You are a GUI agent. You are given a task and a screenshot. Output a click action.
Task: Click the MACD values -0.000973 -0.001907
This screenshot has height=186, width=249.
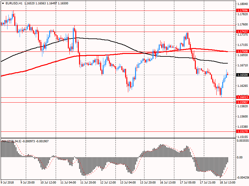(x=35, y=141)
